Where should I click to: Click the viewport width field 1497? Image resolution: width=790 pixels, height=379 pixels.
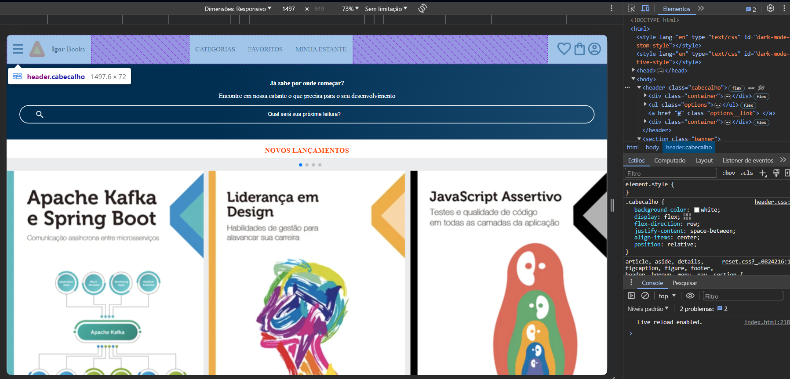(x=289, y=9)
